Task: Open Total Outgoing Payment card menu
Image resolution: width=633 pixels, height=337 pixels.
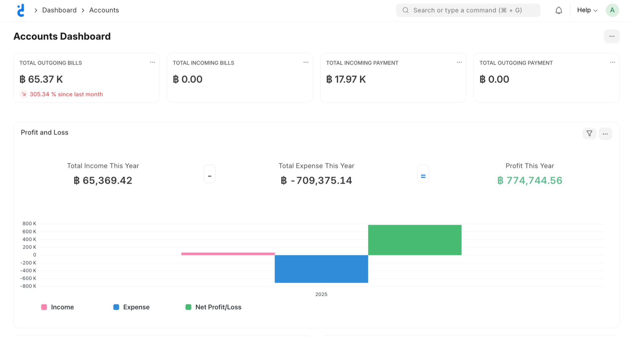Action: coord(612,62)
